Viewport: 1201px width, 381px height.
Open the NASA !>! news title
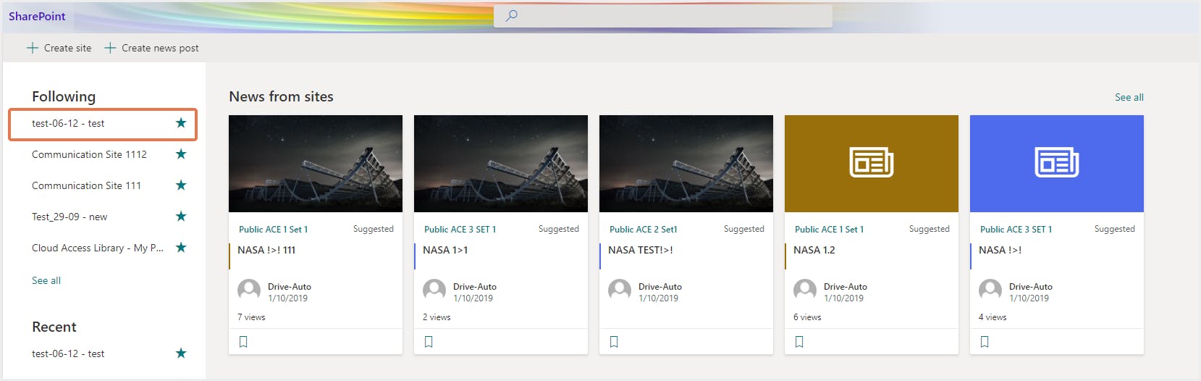[x=1000, y=250]
